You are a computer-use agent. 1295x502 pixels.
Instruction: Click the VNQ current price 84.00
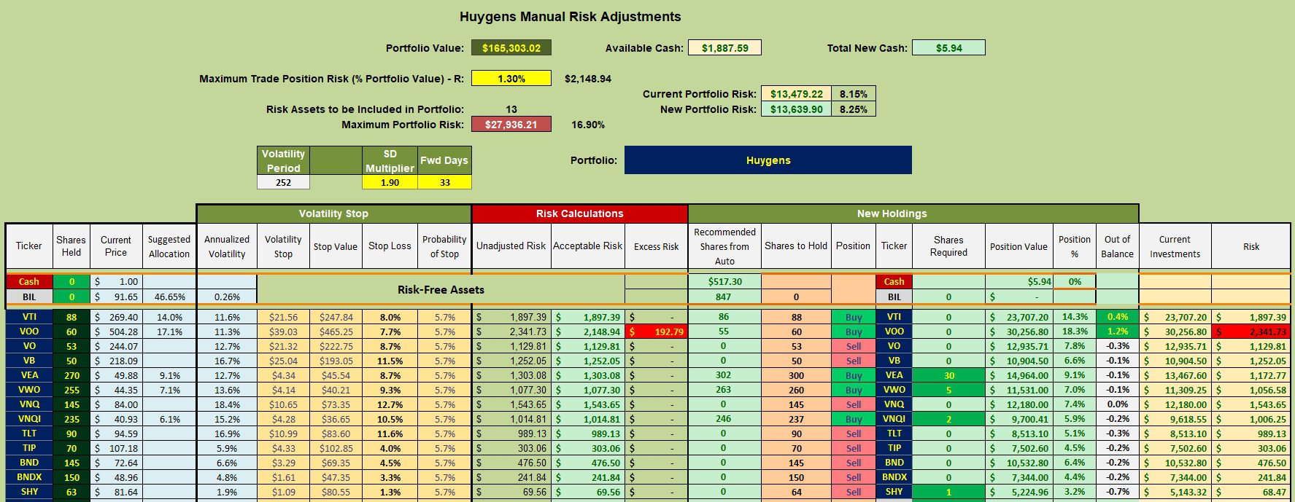(x=116, y=404)
